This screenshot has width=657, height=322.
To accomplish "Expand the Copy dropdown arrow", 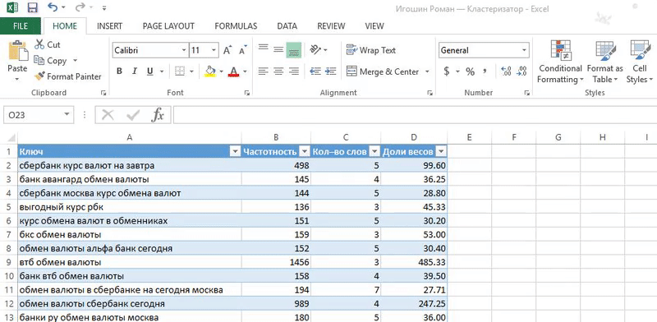I will point(75,61).
